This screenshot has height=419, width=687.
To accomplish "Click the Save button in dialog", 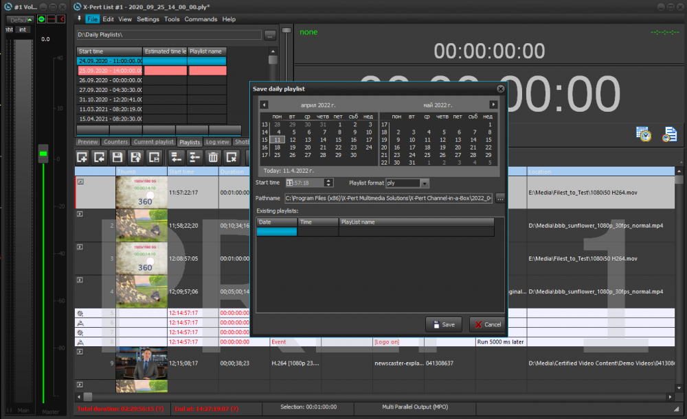I will [x=444, y=324].
